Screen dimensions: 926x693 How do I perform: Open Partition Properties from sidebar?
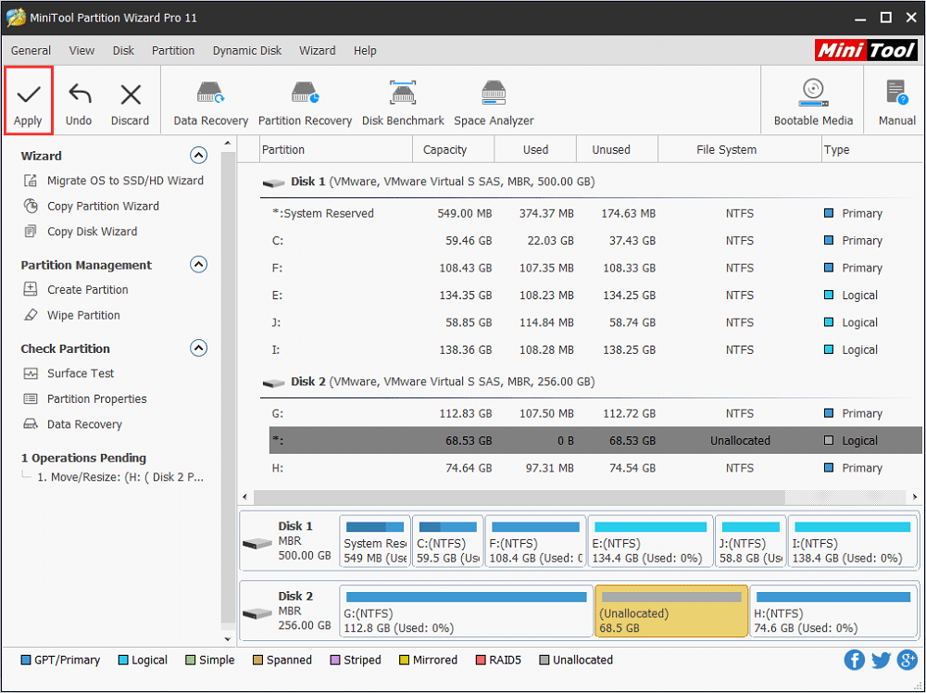point(85,398)
